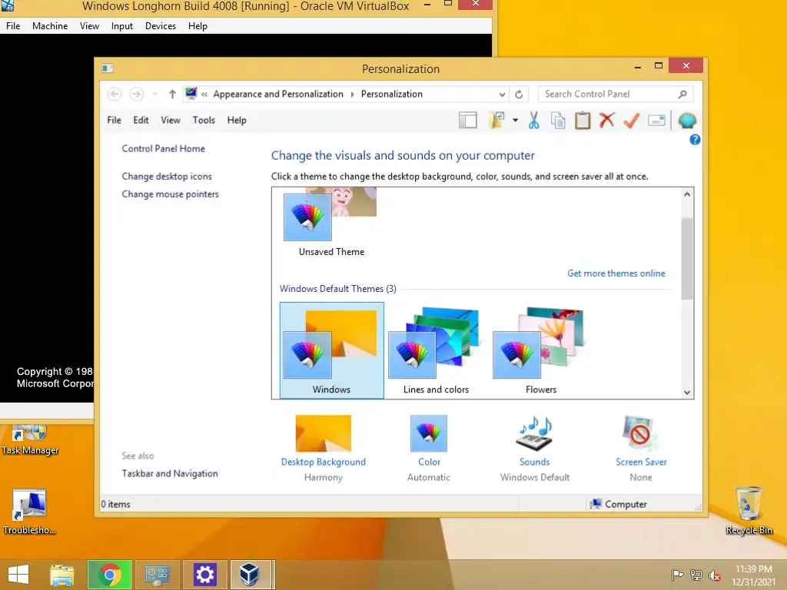Click the Refresh button in address bar
787x590 pixels.
coord(519,94)
